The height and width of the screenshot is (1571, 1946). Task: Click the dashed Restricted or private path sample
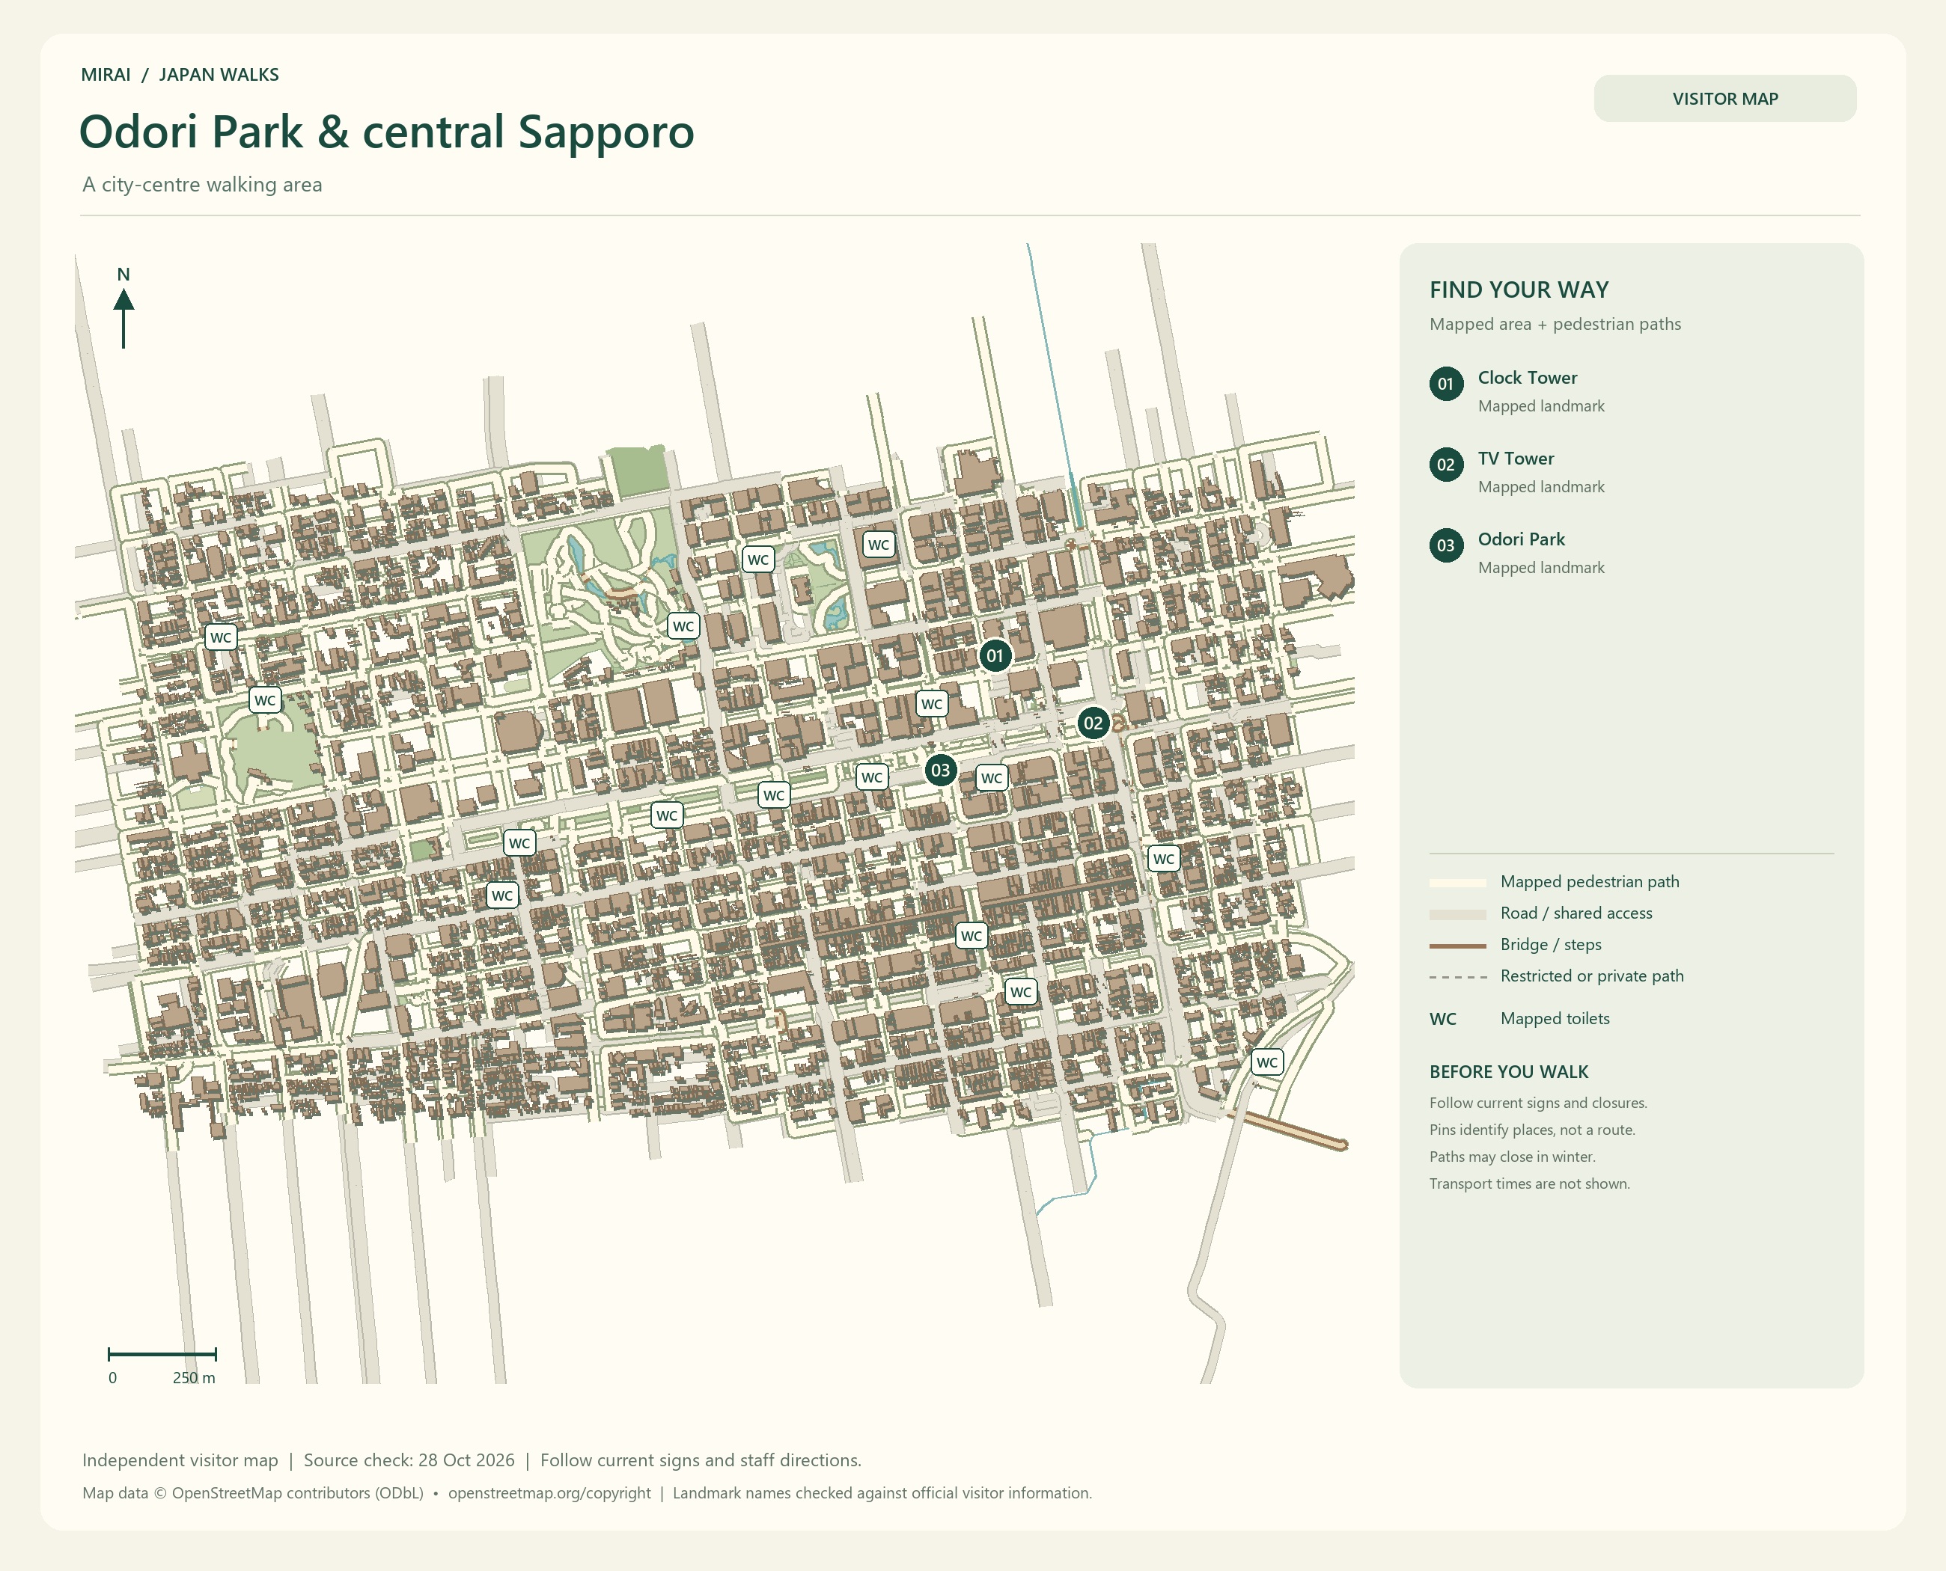(x=1458, y=977)
